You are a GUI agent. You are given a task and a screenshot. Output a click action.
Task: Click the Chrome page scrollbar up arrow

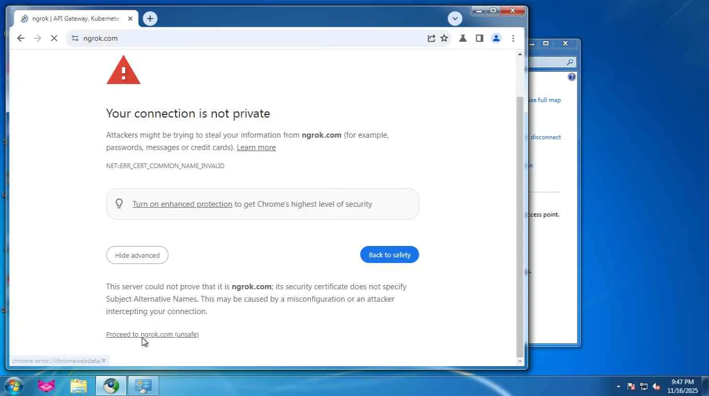coord(520,54)
